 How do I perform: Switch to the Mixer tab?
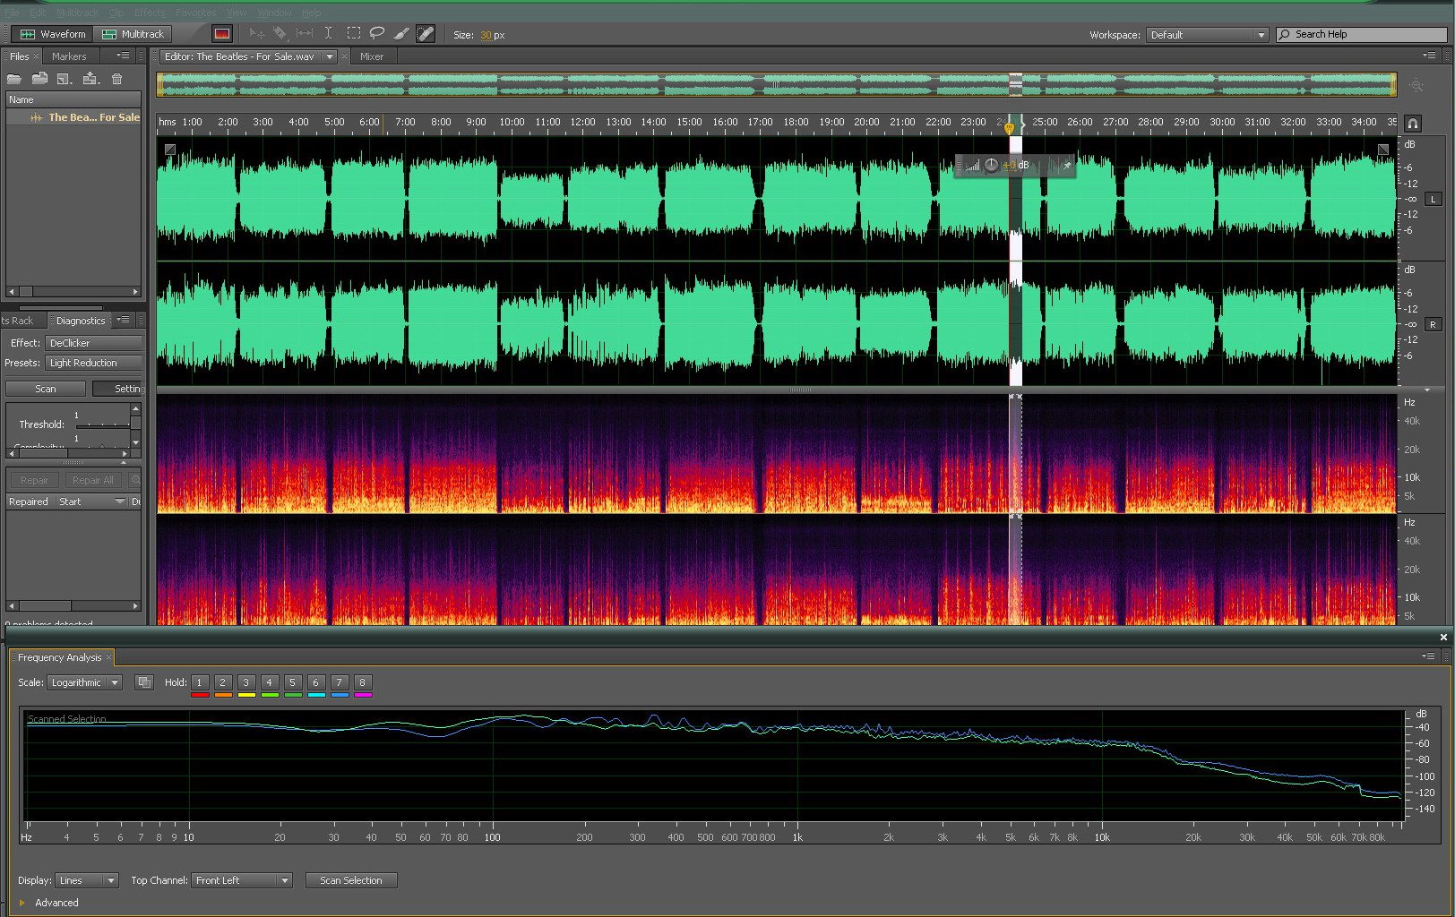pos(371,56)
